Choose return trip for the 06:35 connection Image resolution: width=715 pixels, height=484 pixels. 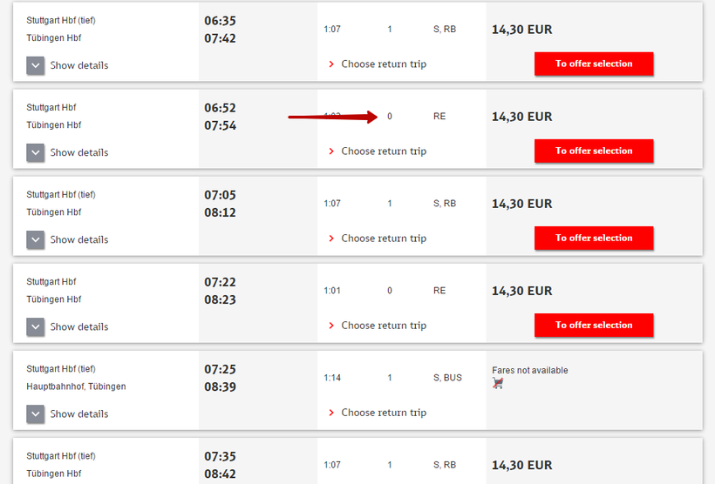tap(383, 64)
